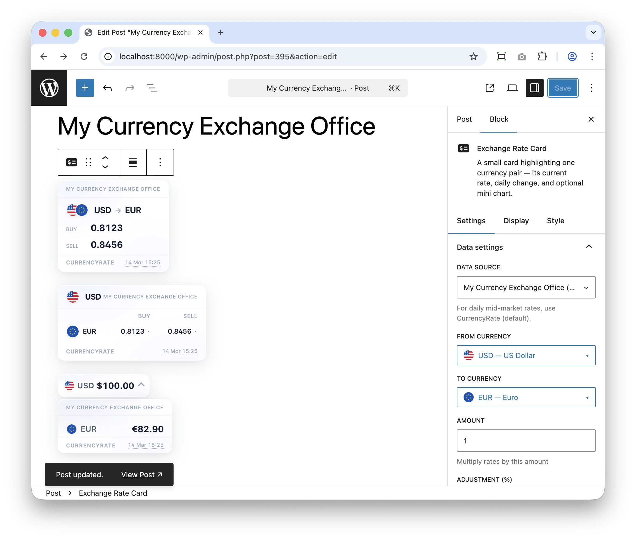Open the To Currency EUR selector

pos(526,397)
